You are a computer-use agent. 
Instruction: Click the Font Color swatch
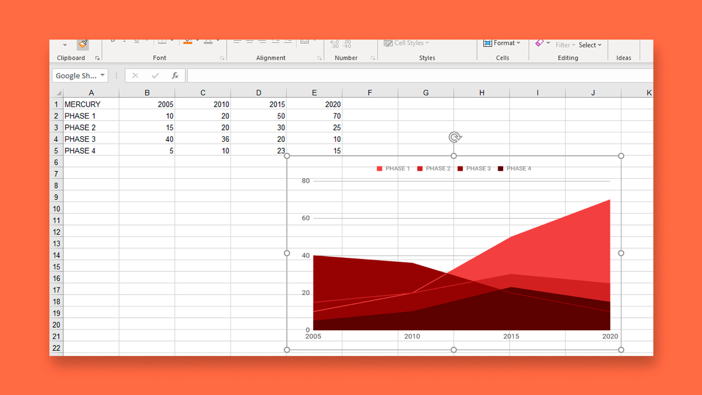point(208,41)
